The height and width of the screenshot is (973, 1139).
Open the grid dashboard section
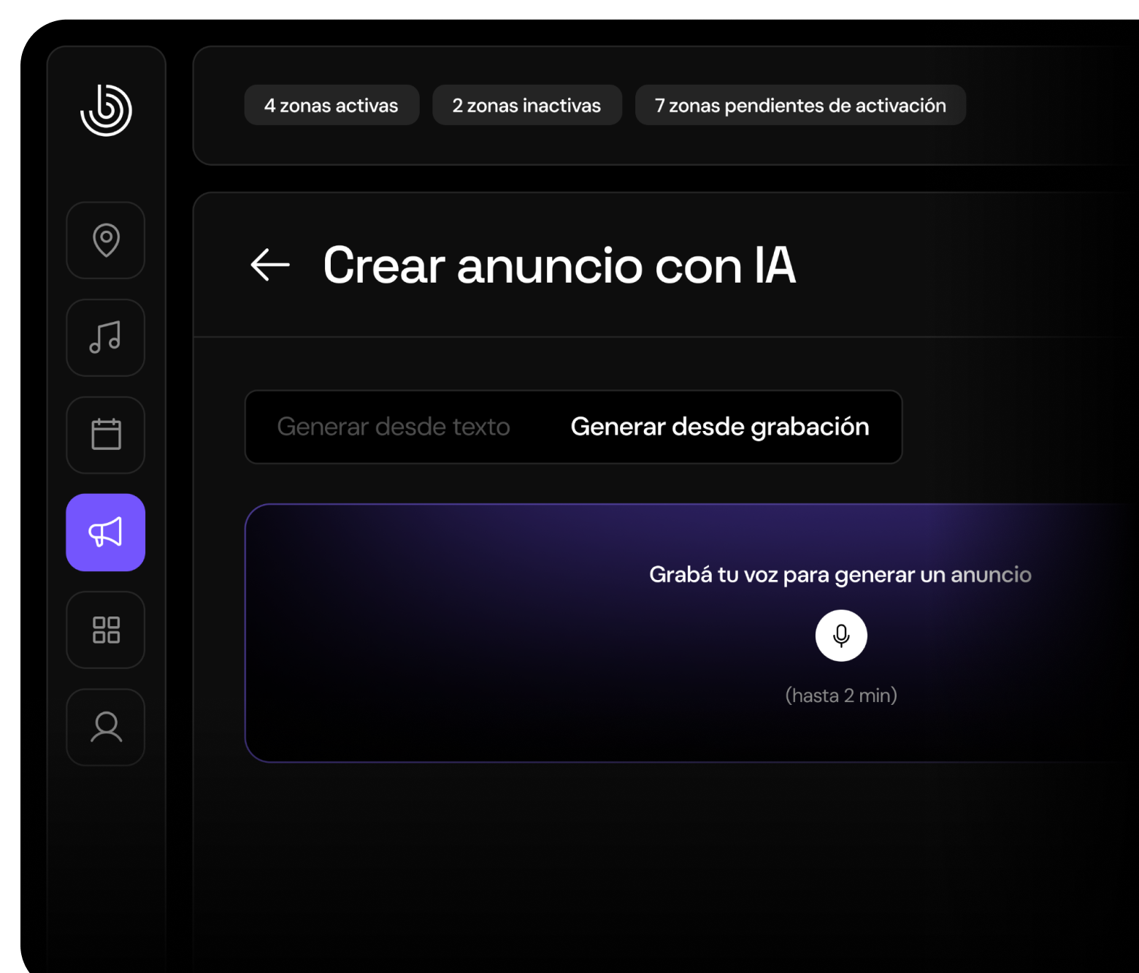click(106, 630)
